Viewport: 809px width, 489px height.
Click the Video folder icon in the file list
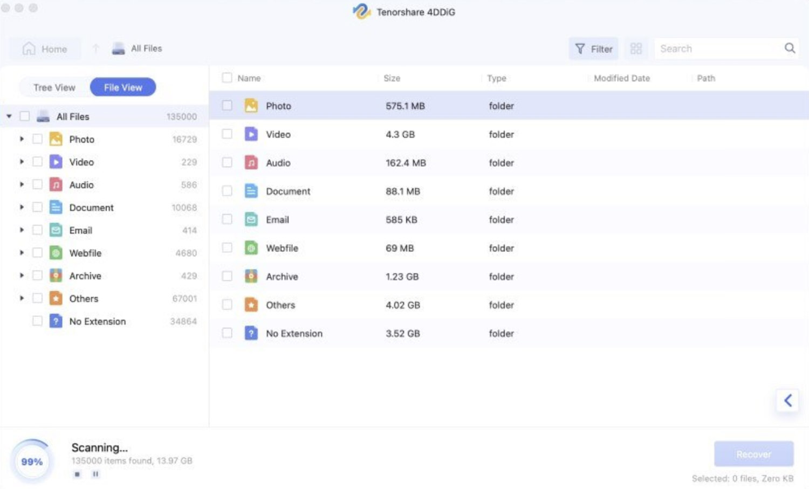251,134
